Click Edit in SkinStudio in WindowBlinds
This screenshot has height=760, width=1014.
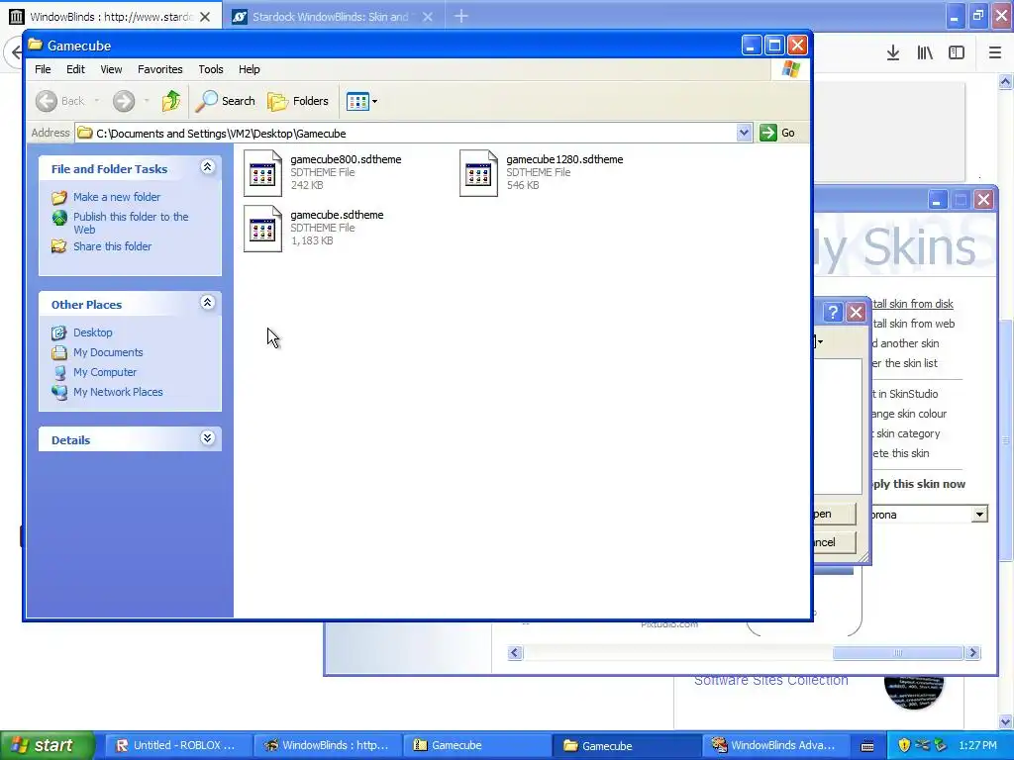[x=904, y=394]
